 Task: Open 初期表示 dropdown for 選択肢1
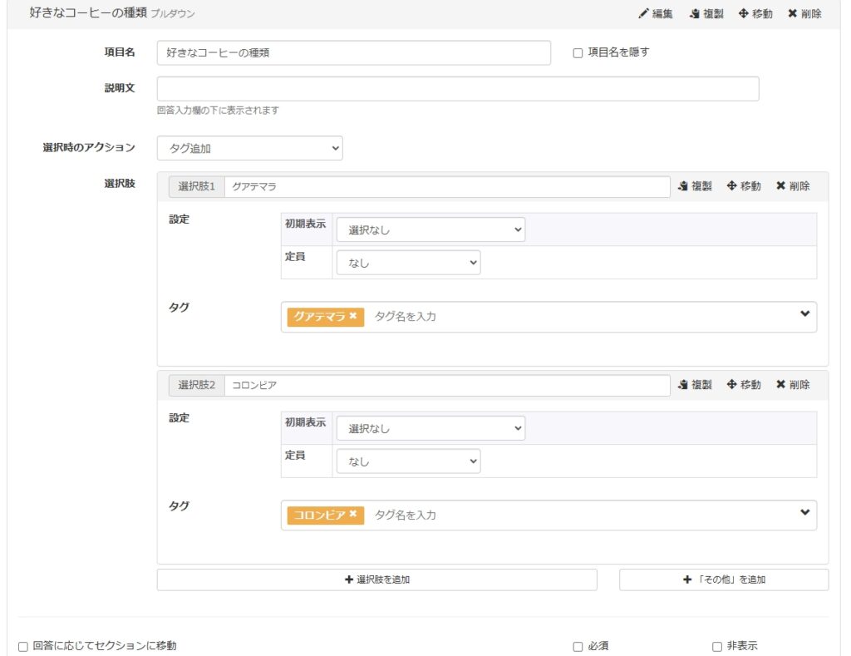[430, 230]
